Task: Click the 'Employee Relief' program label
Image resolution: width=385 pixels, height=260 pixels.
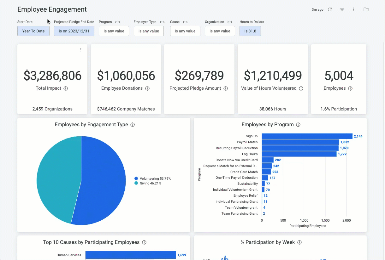Action: (x=246, y=196)
